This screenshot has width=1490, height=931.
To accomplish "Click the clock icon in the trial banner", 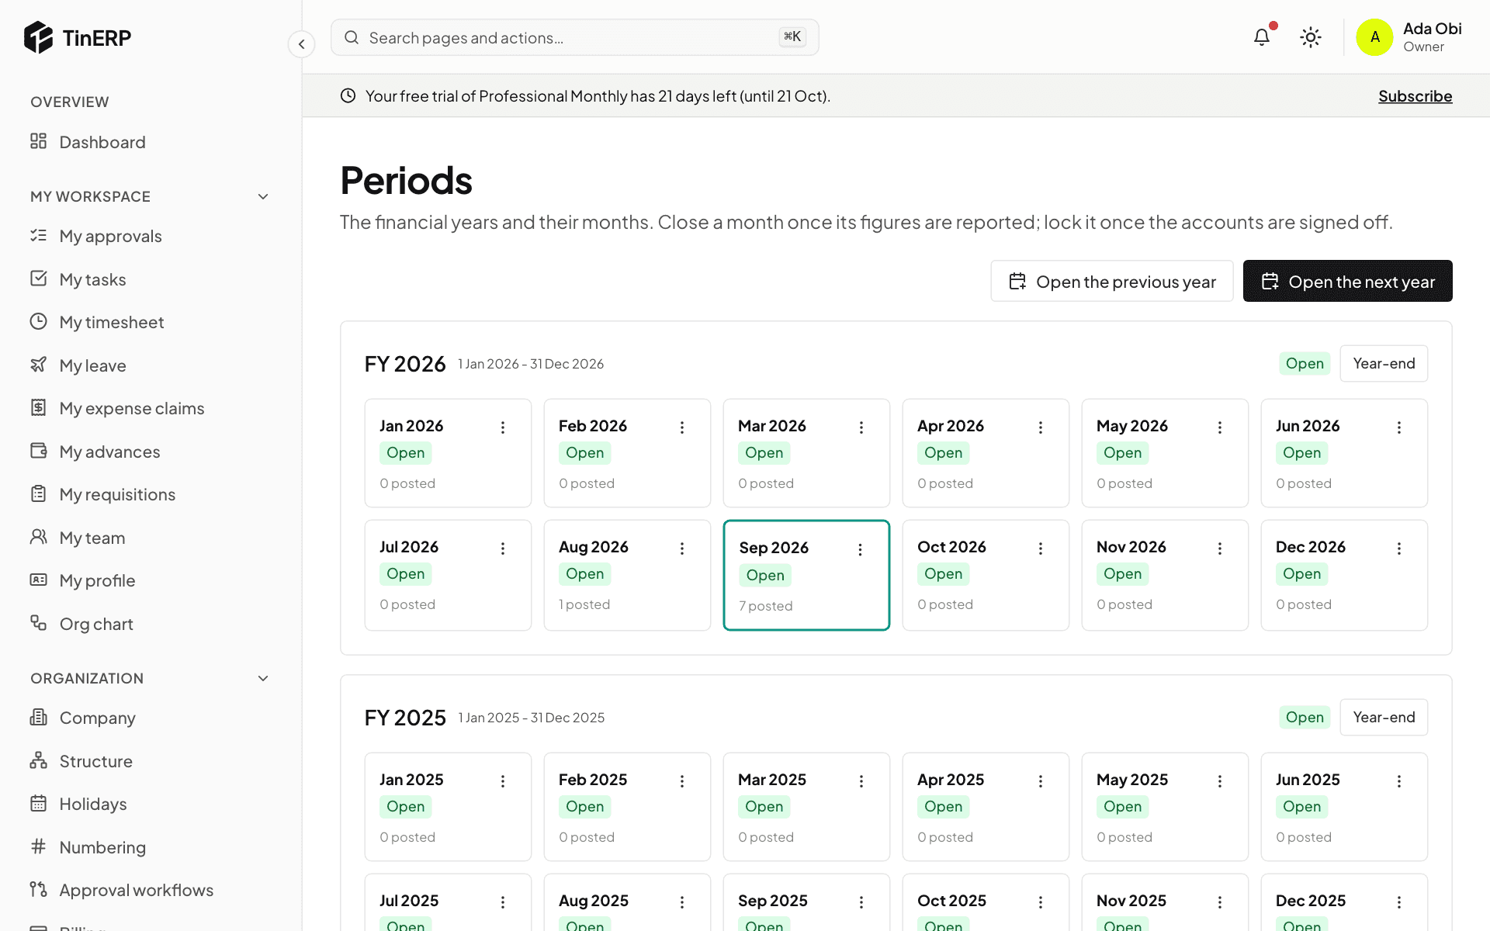I will 348,95.
